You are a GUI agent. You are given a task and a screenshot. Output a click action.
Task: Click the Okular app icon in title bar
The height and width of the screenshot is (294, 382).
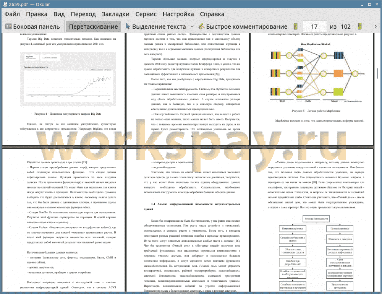click(x=5, y=4)
